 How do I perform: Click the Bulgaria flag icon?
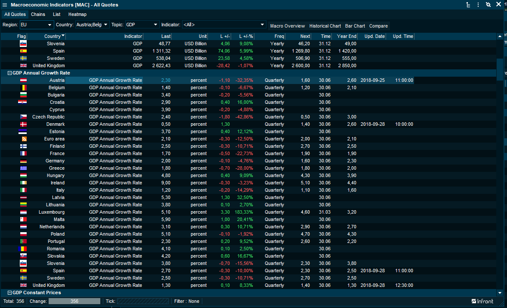pyautogui.click(x=23, y=95)
